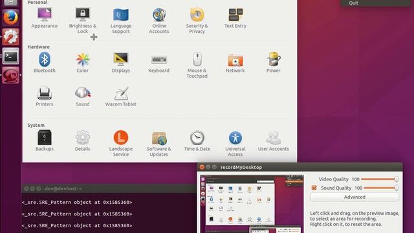The width and height of the screenshot is (414, 233).
Task: Open Displays settings
Action: [121, 62]
